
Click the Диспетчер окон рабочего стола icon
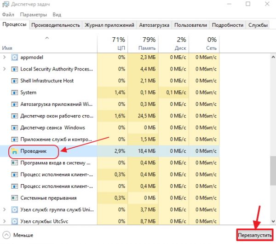pyautogui.click(x=14, y=116)
